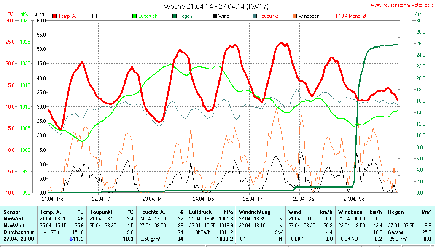Click the empty white legend box
The image size is (436, 247).
pyautogui.click(x=94, y=16)
